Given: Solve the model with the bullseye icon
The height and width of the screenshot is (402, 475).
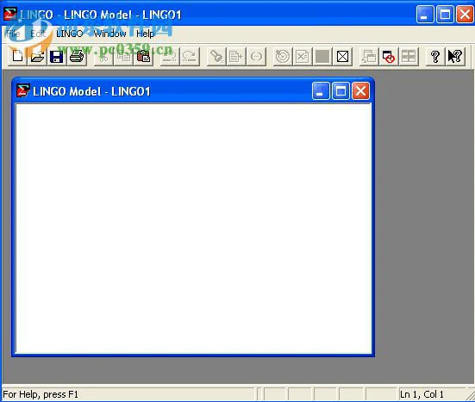Looking at the screenshot, I should click(x=283, y=56).
